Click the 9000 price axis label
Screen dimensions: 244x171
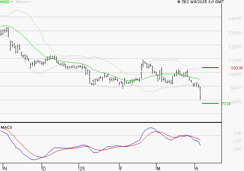[236, 88]
